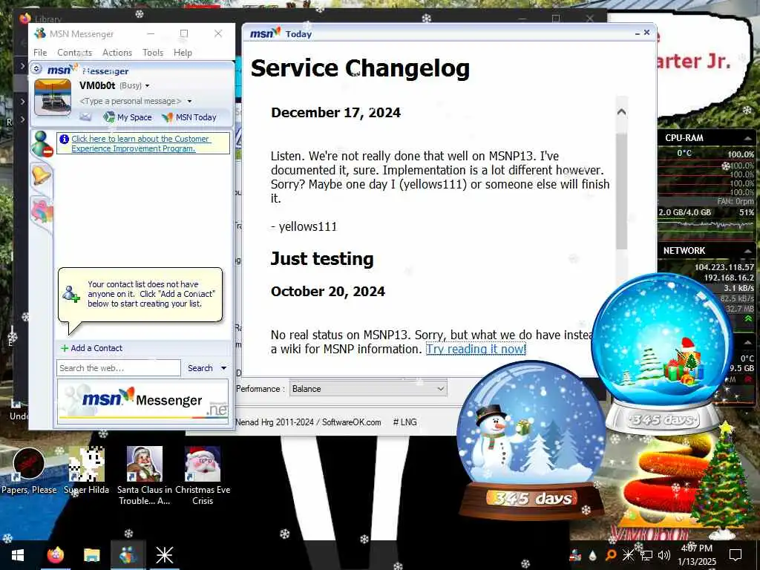Click the VM0b0t display picture
The image size is (760, 570).
(53, 97)
